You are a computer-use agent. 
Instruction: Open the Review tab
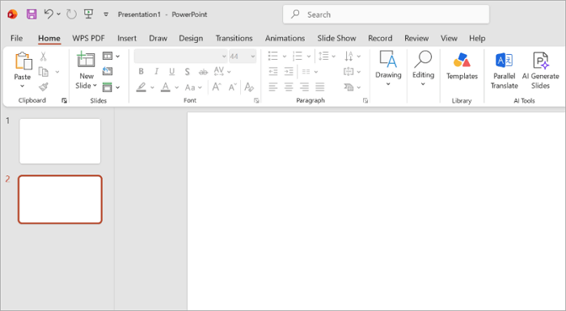pyautogui.click(x=416, y=38)
